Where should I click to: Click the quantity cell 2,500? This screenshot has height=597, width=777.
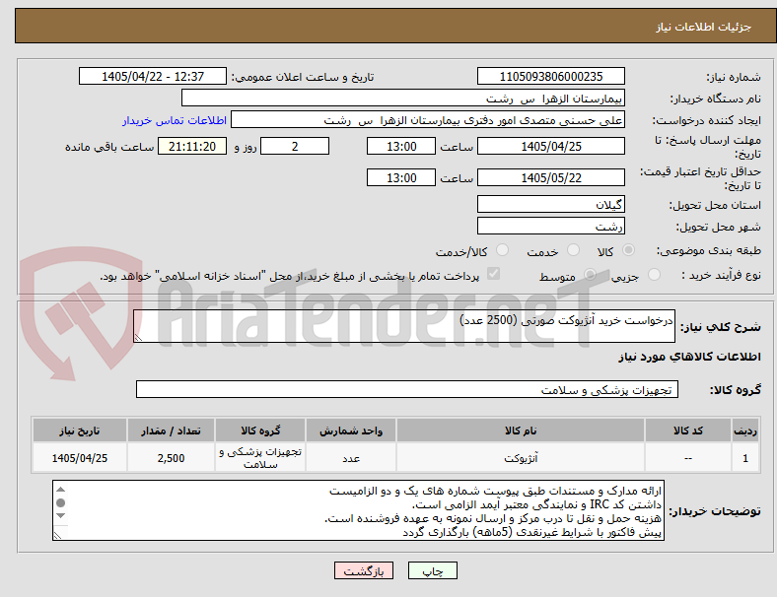pyautogui.click(x=171, y=458)
